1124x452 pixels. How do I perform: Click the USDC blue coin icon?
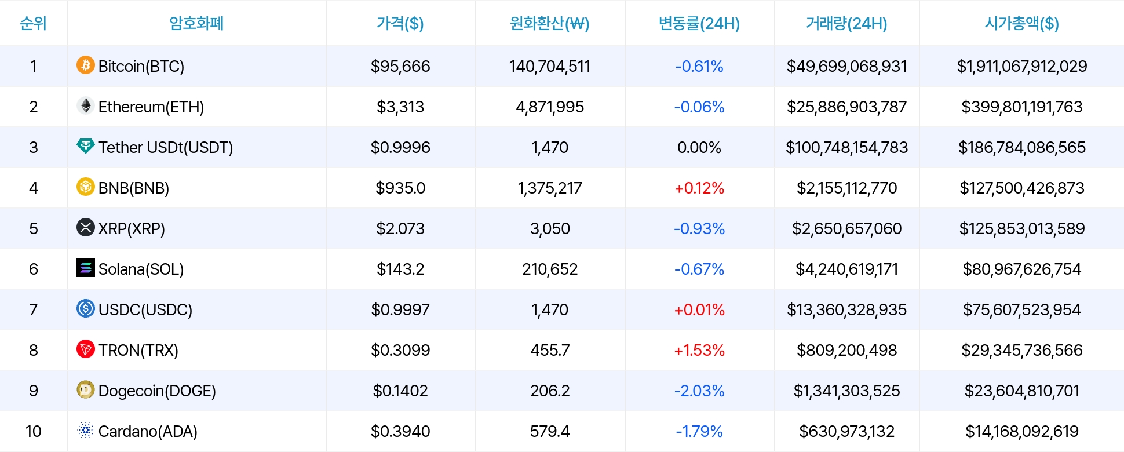click(86, 308)
